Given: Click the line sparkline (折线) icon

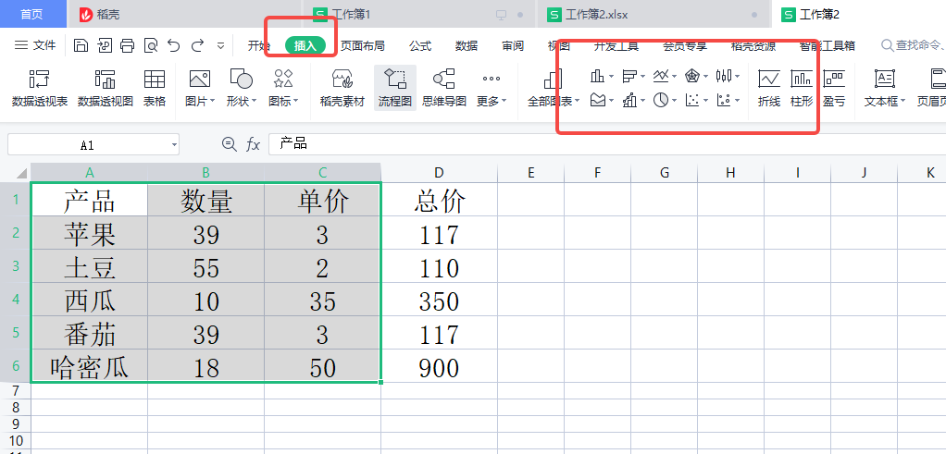Looking at the screenshot, I should 768,87.
